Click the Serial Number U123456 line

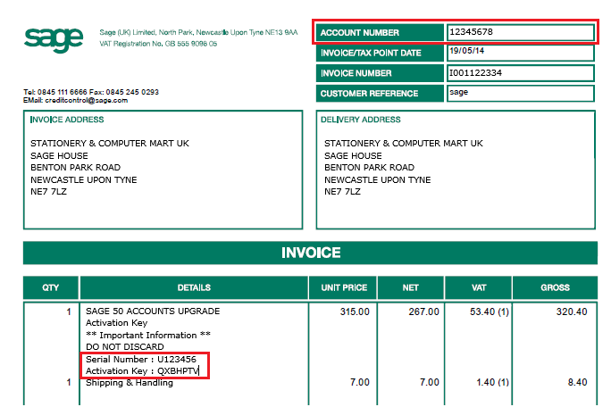pos(141,359)
